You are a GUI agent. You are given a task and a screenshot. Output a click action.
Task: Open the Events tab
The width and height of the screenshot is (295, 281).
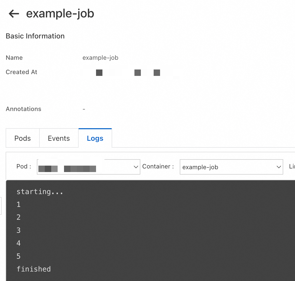click(59, 138)
